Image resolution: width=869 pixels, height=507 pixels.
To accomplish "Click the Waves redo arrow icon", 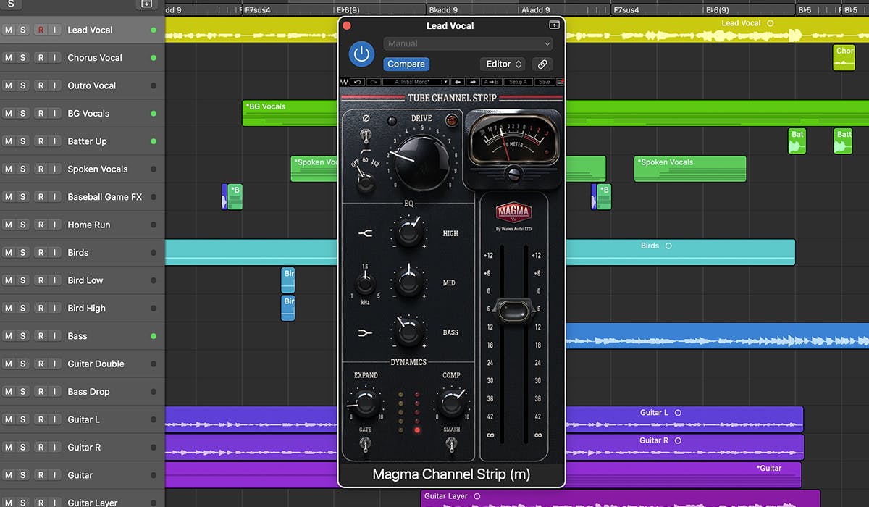I will [373, 82].
